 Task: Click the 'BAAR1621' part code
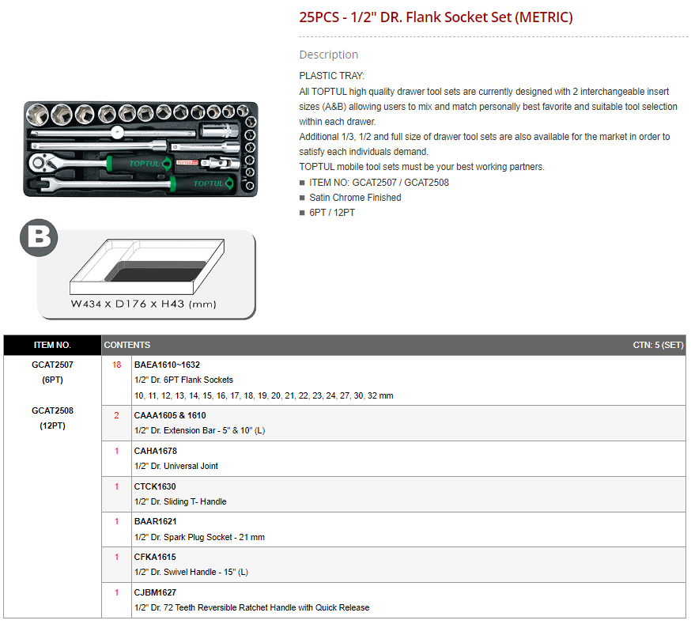[155, 521]
